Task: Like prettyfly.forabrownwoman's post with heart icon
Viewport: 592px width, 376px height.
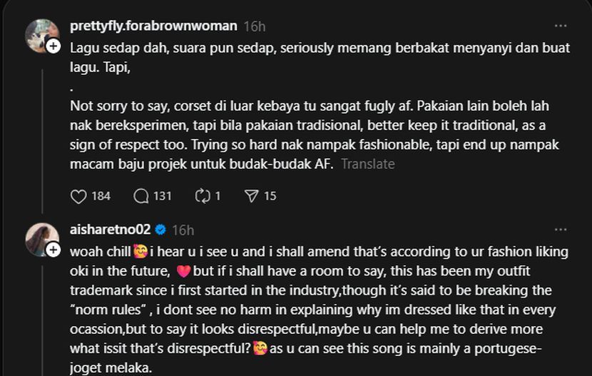Action: click(x=79, y=196)
